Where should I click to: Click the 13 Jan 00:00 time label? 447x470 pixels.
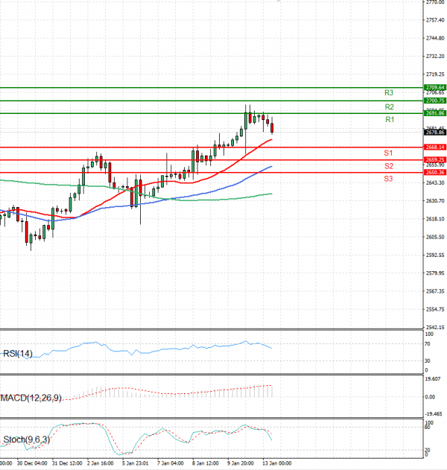click(x=276, y=463)
